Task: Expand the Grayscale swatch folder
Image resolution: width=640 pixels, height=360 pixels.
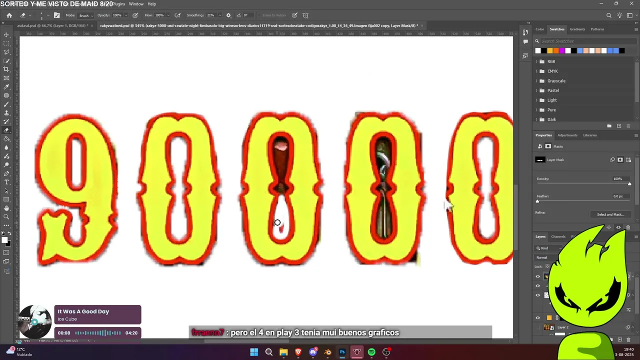Action: pos(536,81)
